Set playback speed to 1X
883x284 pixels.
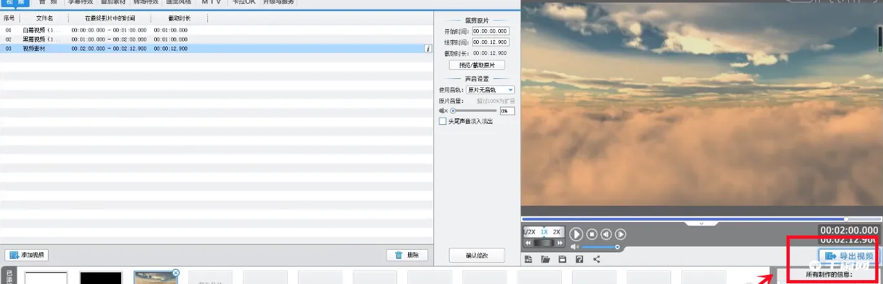(x=544, y=232)
